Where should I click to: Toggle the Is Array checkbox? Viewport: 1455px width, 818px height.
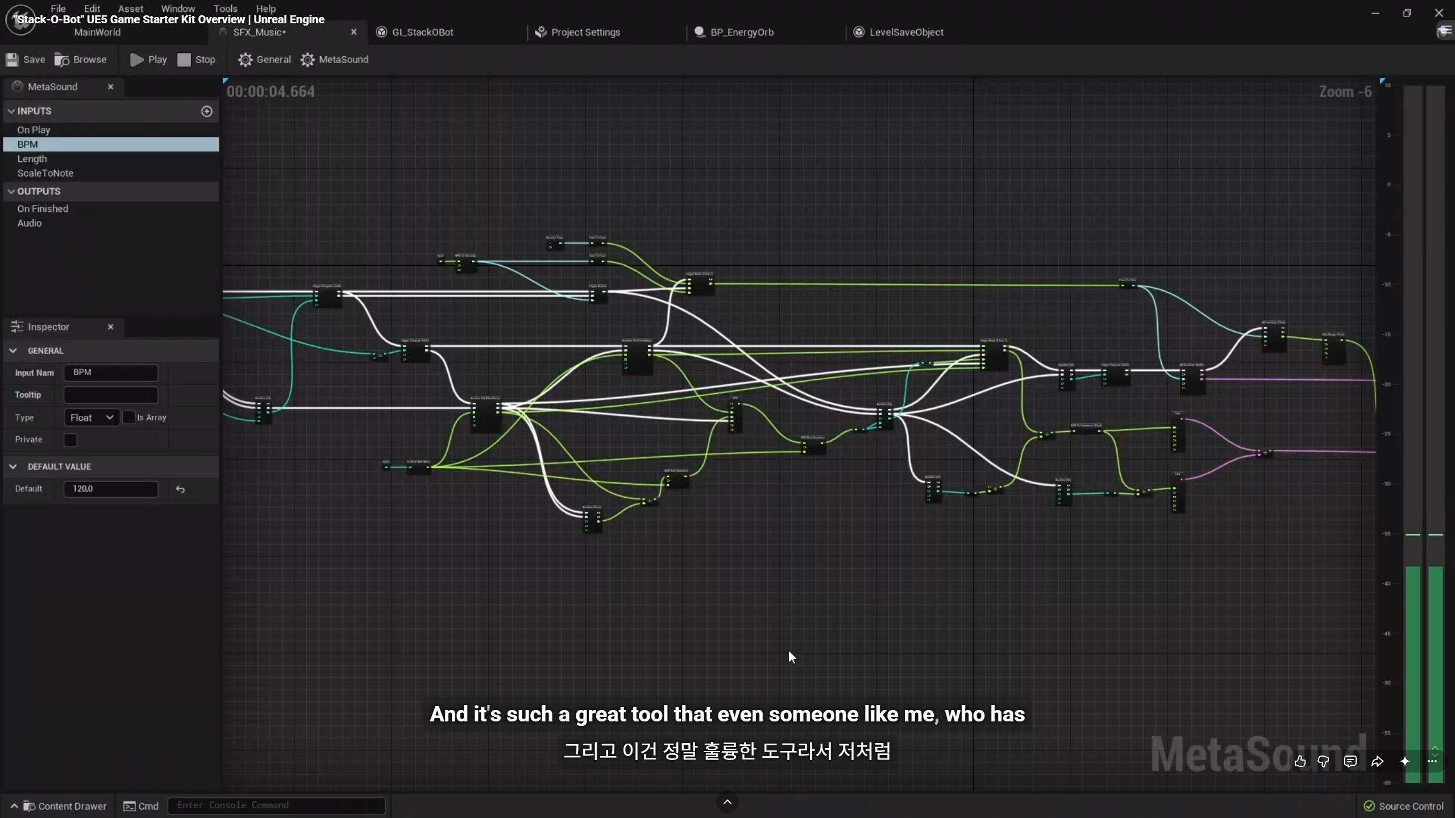click(129, 418)
